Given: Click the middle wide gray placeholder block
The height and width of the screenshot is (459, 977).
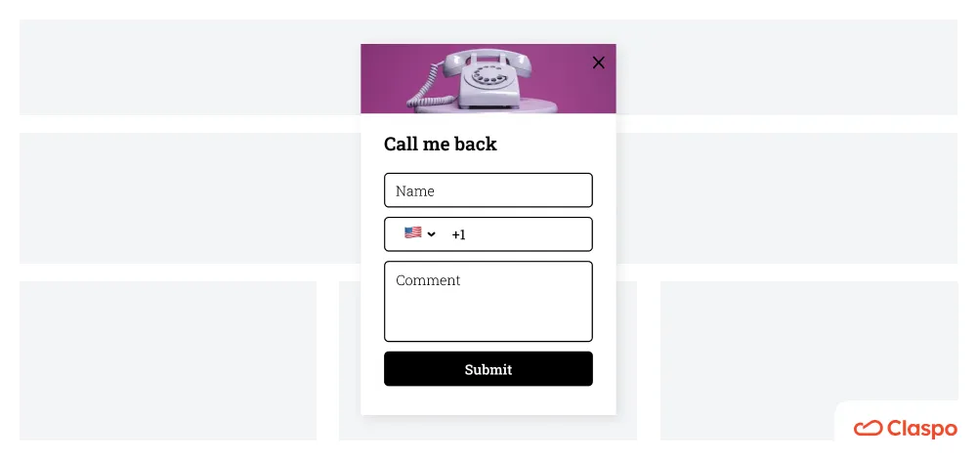Looking at the screenshot, I should 187,198.
